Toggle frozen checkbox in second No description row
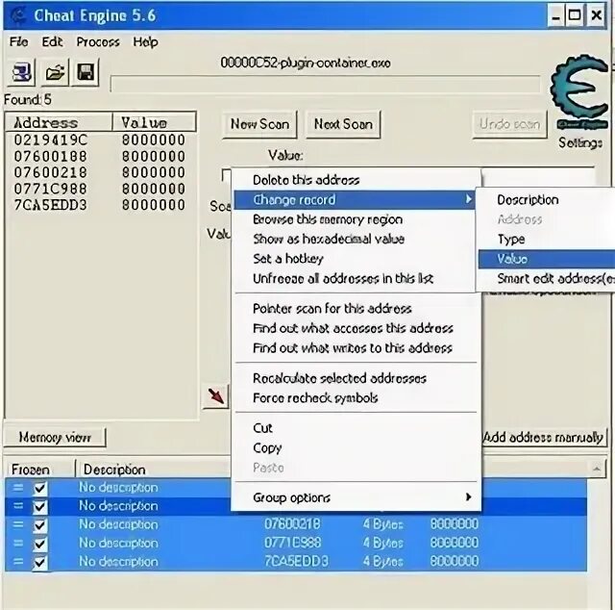This screenshot has height=610, width=615. point(40,507)
